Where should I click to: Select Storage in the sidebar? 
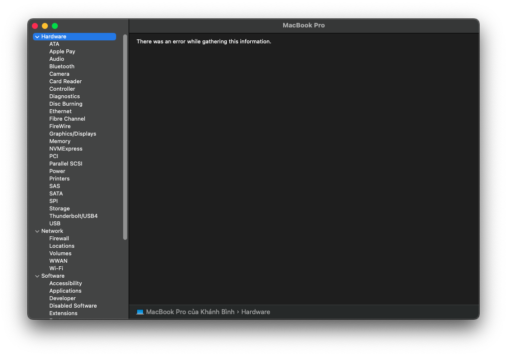(x=59, y=208)
